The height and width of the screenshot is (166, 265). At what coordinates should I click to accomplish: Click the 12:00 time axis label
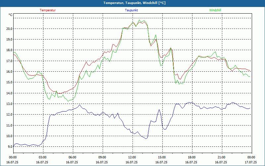pos(132,157)
